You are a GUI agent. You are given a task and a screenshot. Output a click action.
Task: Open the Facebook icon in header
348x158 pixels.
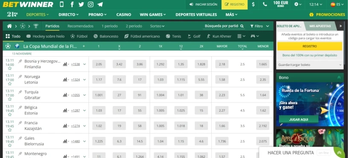(72, 4)
